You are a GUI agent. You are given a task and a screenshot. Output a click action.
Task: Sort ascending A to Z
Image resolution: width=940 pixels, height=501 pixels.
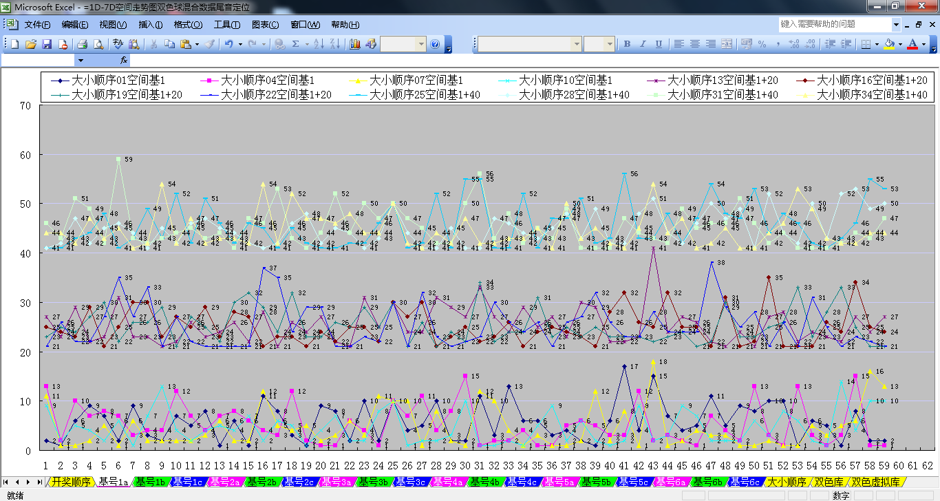[319, 44]
